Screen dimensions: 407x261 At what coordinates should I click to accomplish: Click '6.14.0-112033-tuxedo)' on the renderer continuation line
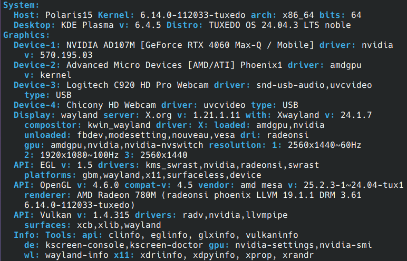pyautogui.click(x=80, y=205)
